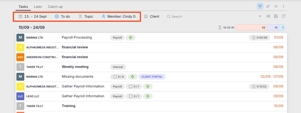This screenshot has width=301, height=113.
Task: Toggle 0/1 checklist on Lego LLC task
Action: coord(134,96)
